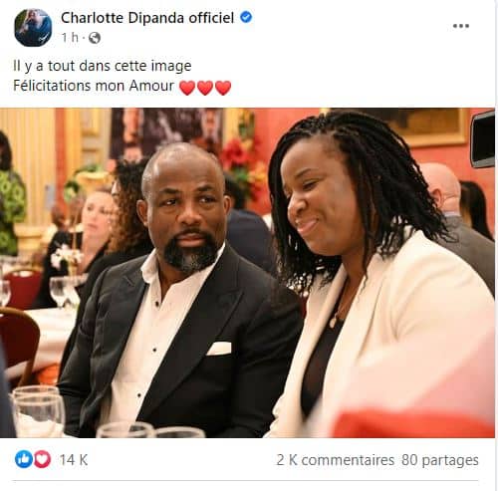Image resolution: width=498 pixels, height=491 pixels.
Task: Open Charlotte Dipanda's profile picture
Action: 33,28
